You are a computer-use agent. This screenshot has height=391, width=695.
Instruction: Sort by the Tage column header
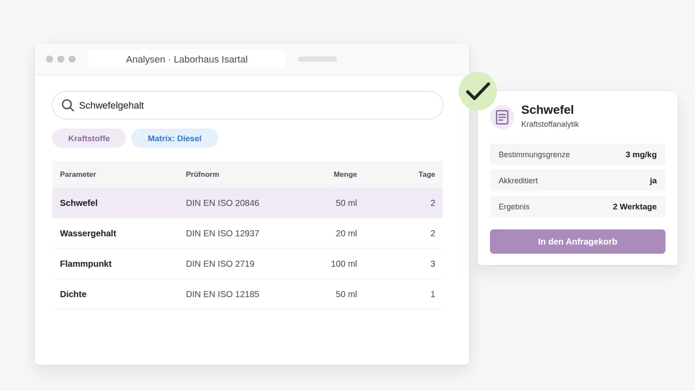tap(427, 174)
